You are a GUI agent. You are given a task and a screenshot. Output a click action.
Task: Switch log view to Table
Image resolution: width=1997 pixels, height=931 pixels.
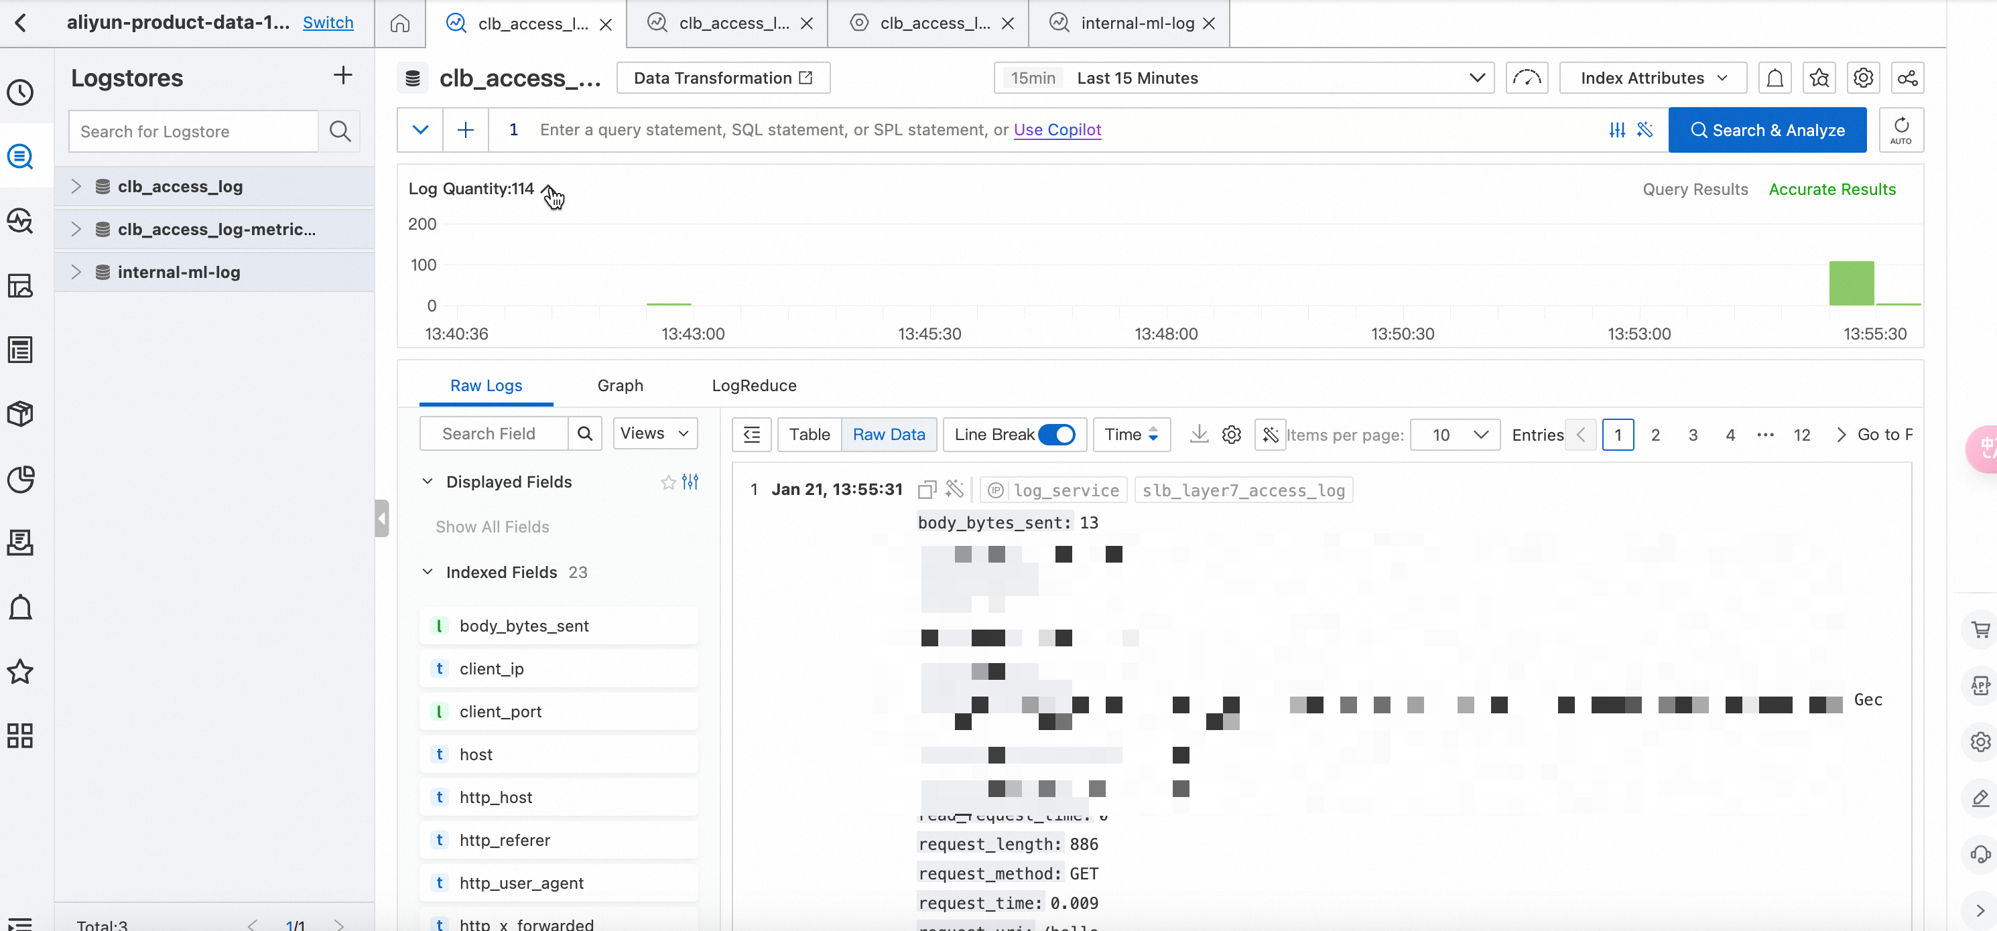click(x=809, y=435)
